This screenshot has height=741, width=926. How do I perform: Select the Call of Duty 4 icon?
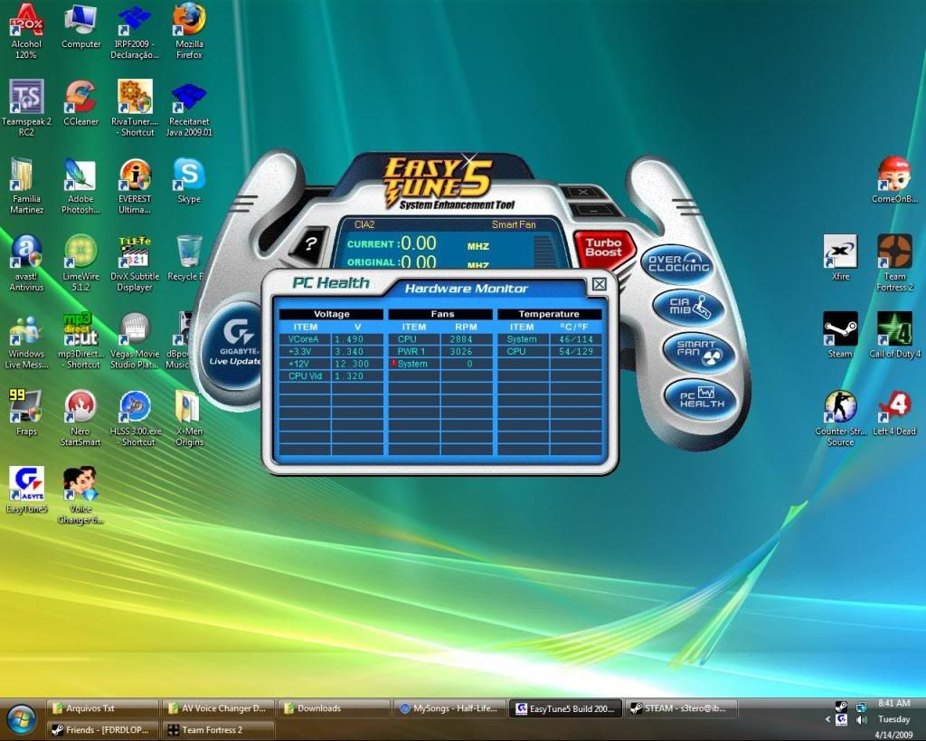click(x=894, y=336)
